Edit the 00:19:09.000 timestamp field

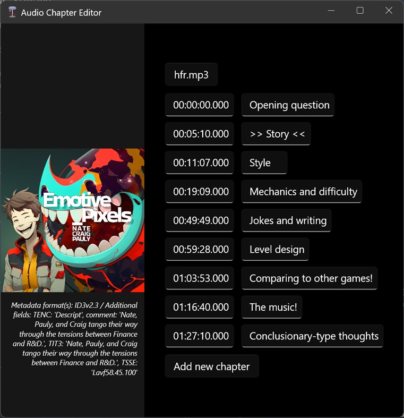click(x=199, y=191)
